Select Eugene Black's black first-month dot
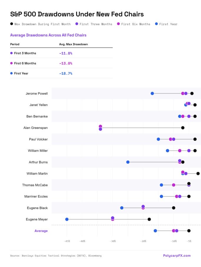 pos(174,208)
